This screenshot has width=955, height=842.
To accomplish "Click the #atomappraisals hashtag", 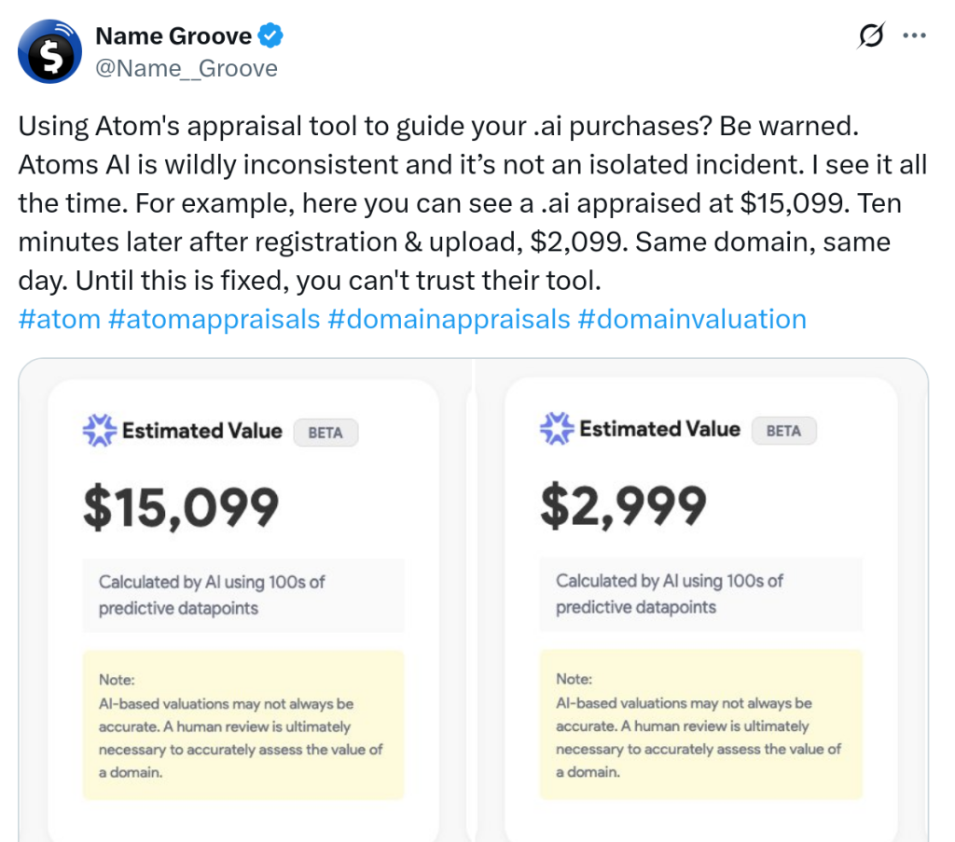I will (x=214, y=319).
